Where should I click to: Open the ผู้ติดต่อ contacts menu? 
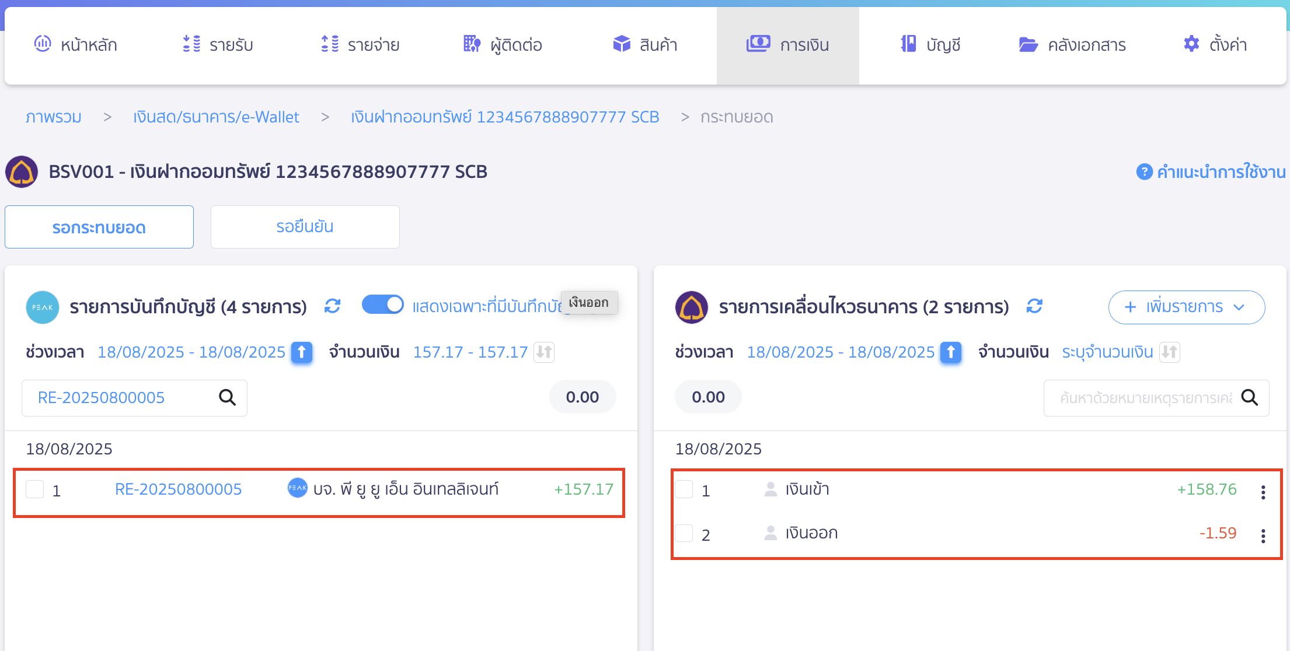tap(503, 45)
